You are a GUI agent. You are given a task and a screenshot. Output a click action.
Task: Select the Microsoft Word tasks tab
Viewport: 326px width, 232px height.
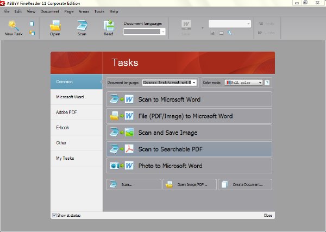76,97
